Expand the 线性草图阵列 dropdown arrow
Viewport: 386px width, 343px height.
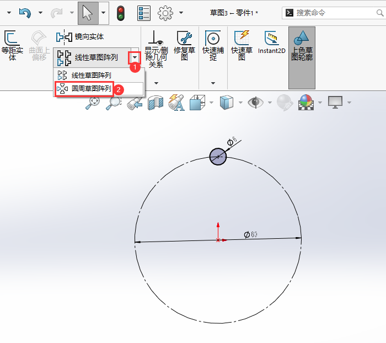coord(135,57)
